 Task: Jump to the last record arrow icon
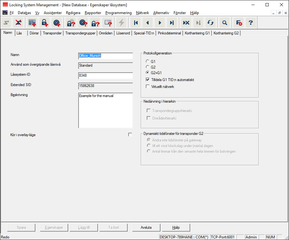point(171,23)
